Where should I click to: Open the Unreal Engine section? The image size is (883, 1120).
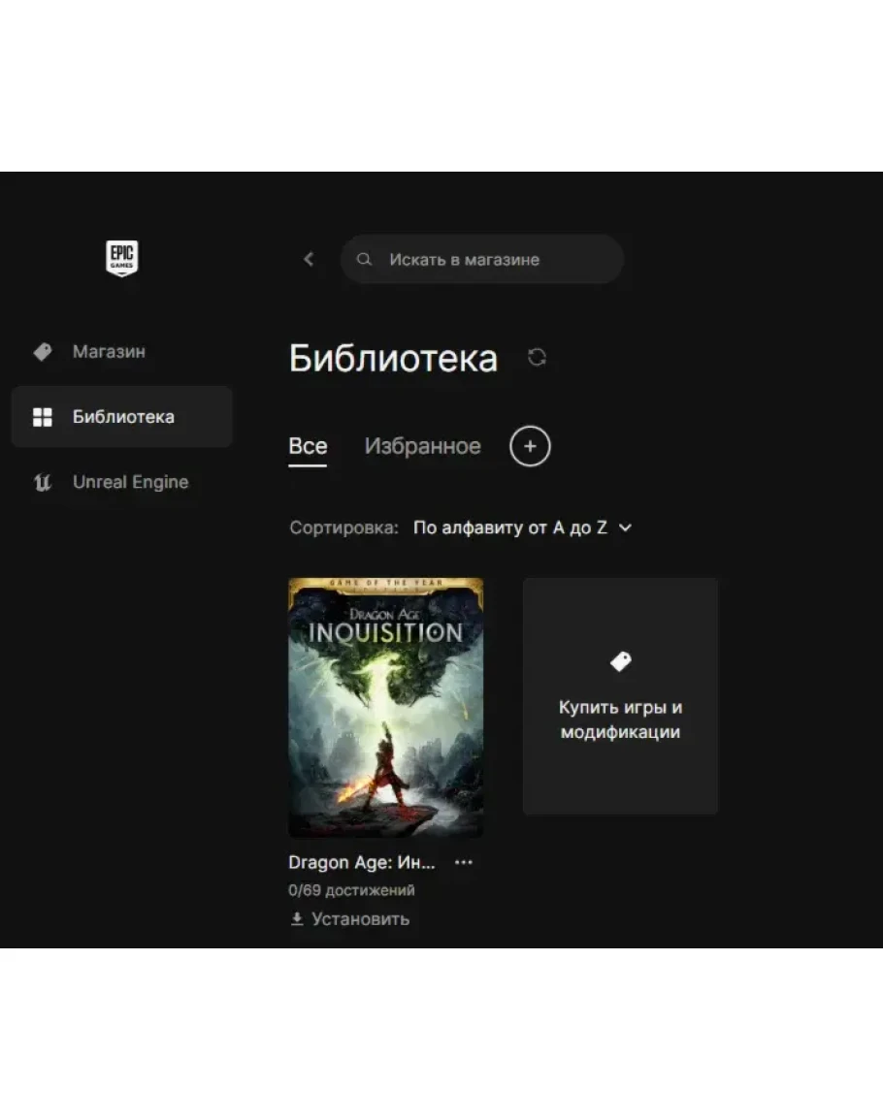point(130,483)
